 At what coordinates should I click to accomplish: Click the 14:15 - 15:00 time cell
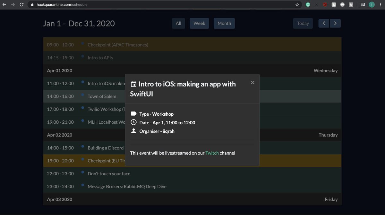(x=60, y=58)
